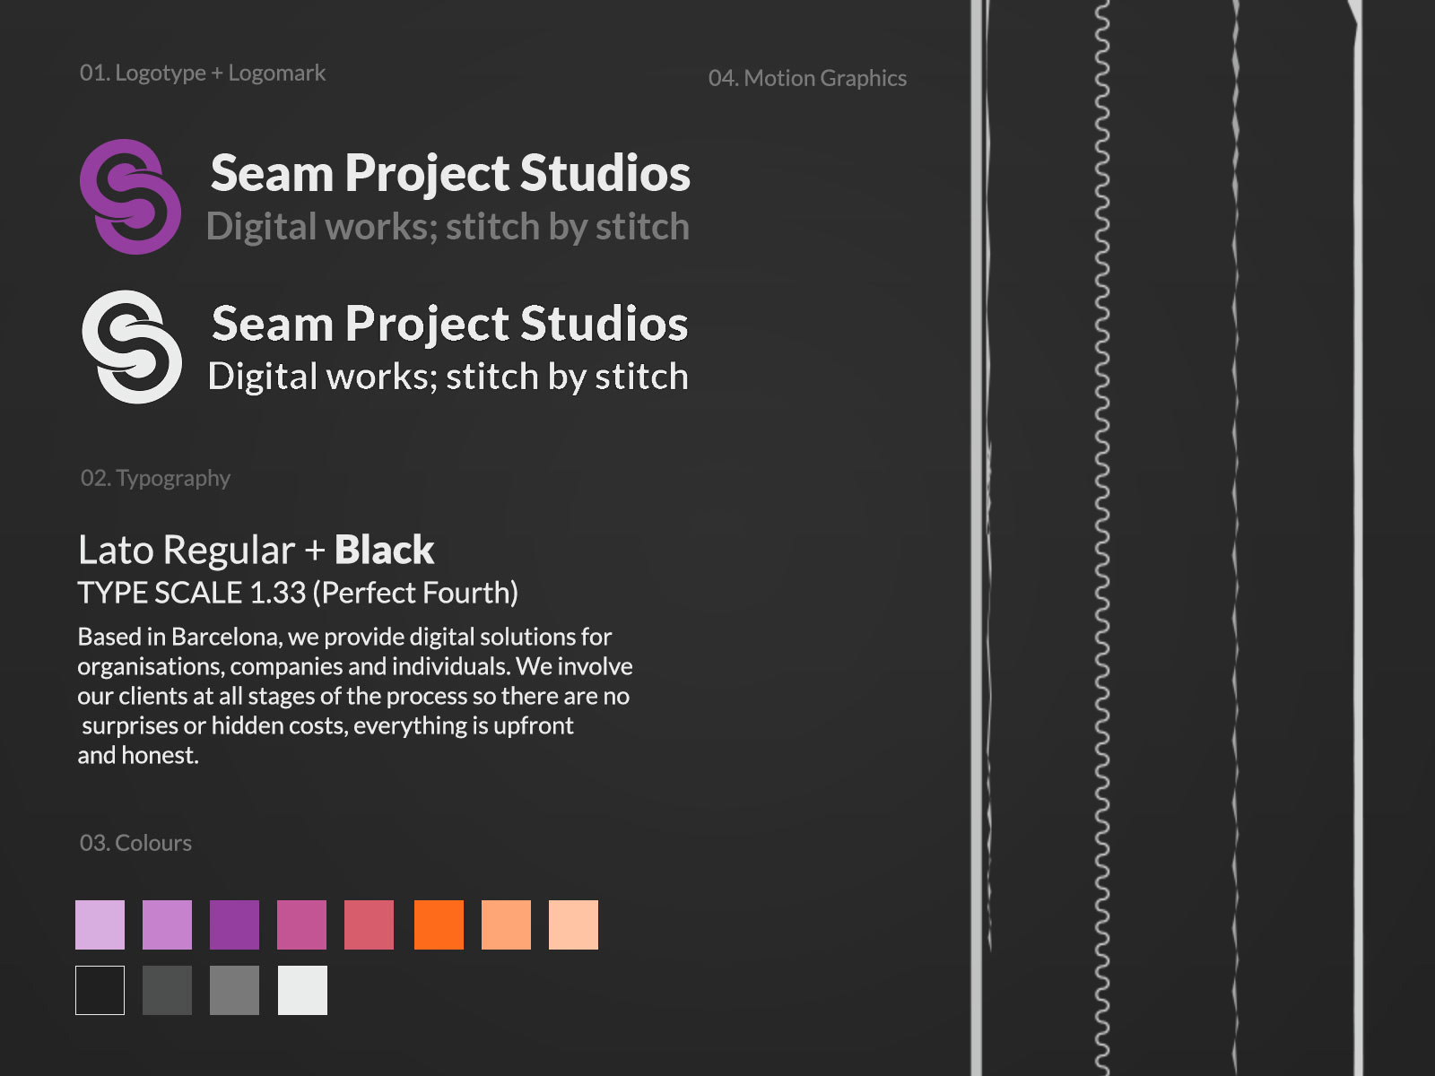Image resolution: width=1435 pixels, height=1076 pixels.
Task: Select the purple Seam logomark icon
Action: pos(133,195)
